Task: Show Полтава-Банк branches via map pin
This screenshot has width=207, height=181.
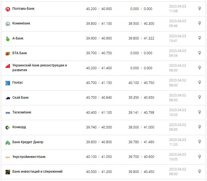Action: point(199,9)
